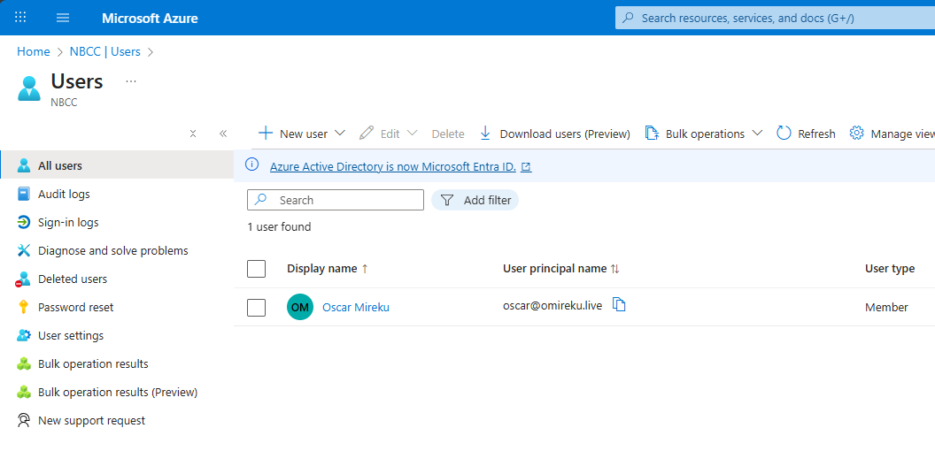Check the select-all users header checkbox

[257, 269]
